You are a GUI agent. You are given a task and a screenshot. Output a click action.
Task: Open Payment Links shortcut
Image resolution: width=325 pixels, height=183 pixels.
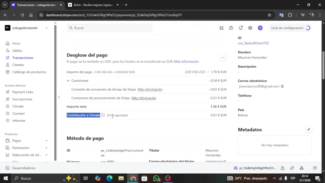(23, 92)
